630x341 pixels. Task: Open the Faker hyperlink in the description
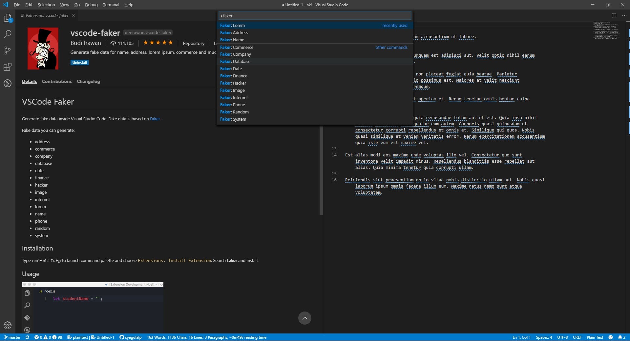coord(155,119)
